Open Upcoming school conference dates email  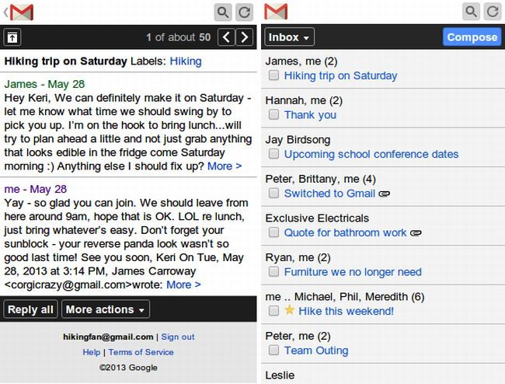coord(371,154)
